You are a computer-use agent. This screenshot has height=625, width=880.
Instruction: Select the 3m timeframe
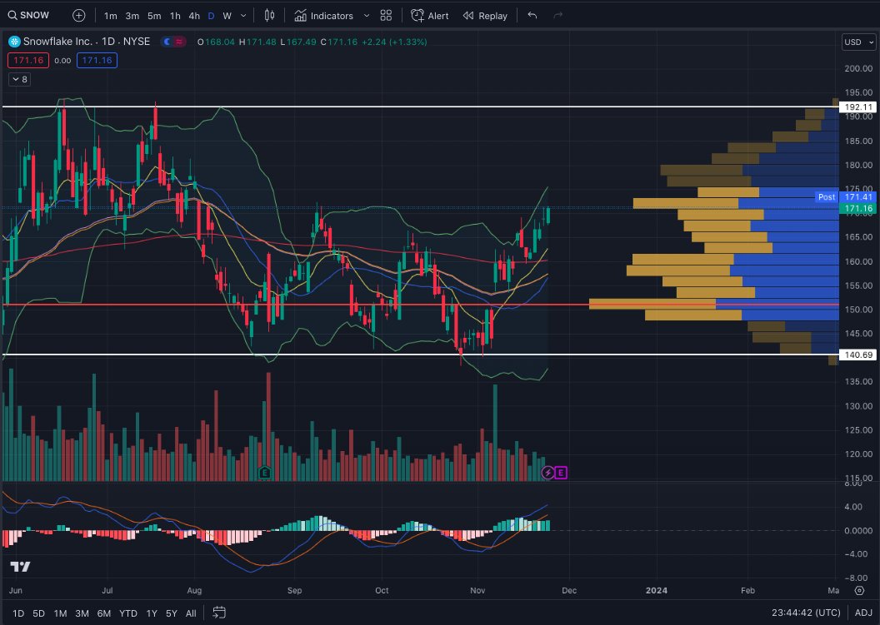132,16
